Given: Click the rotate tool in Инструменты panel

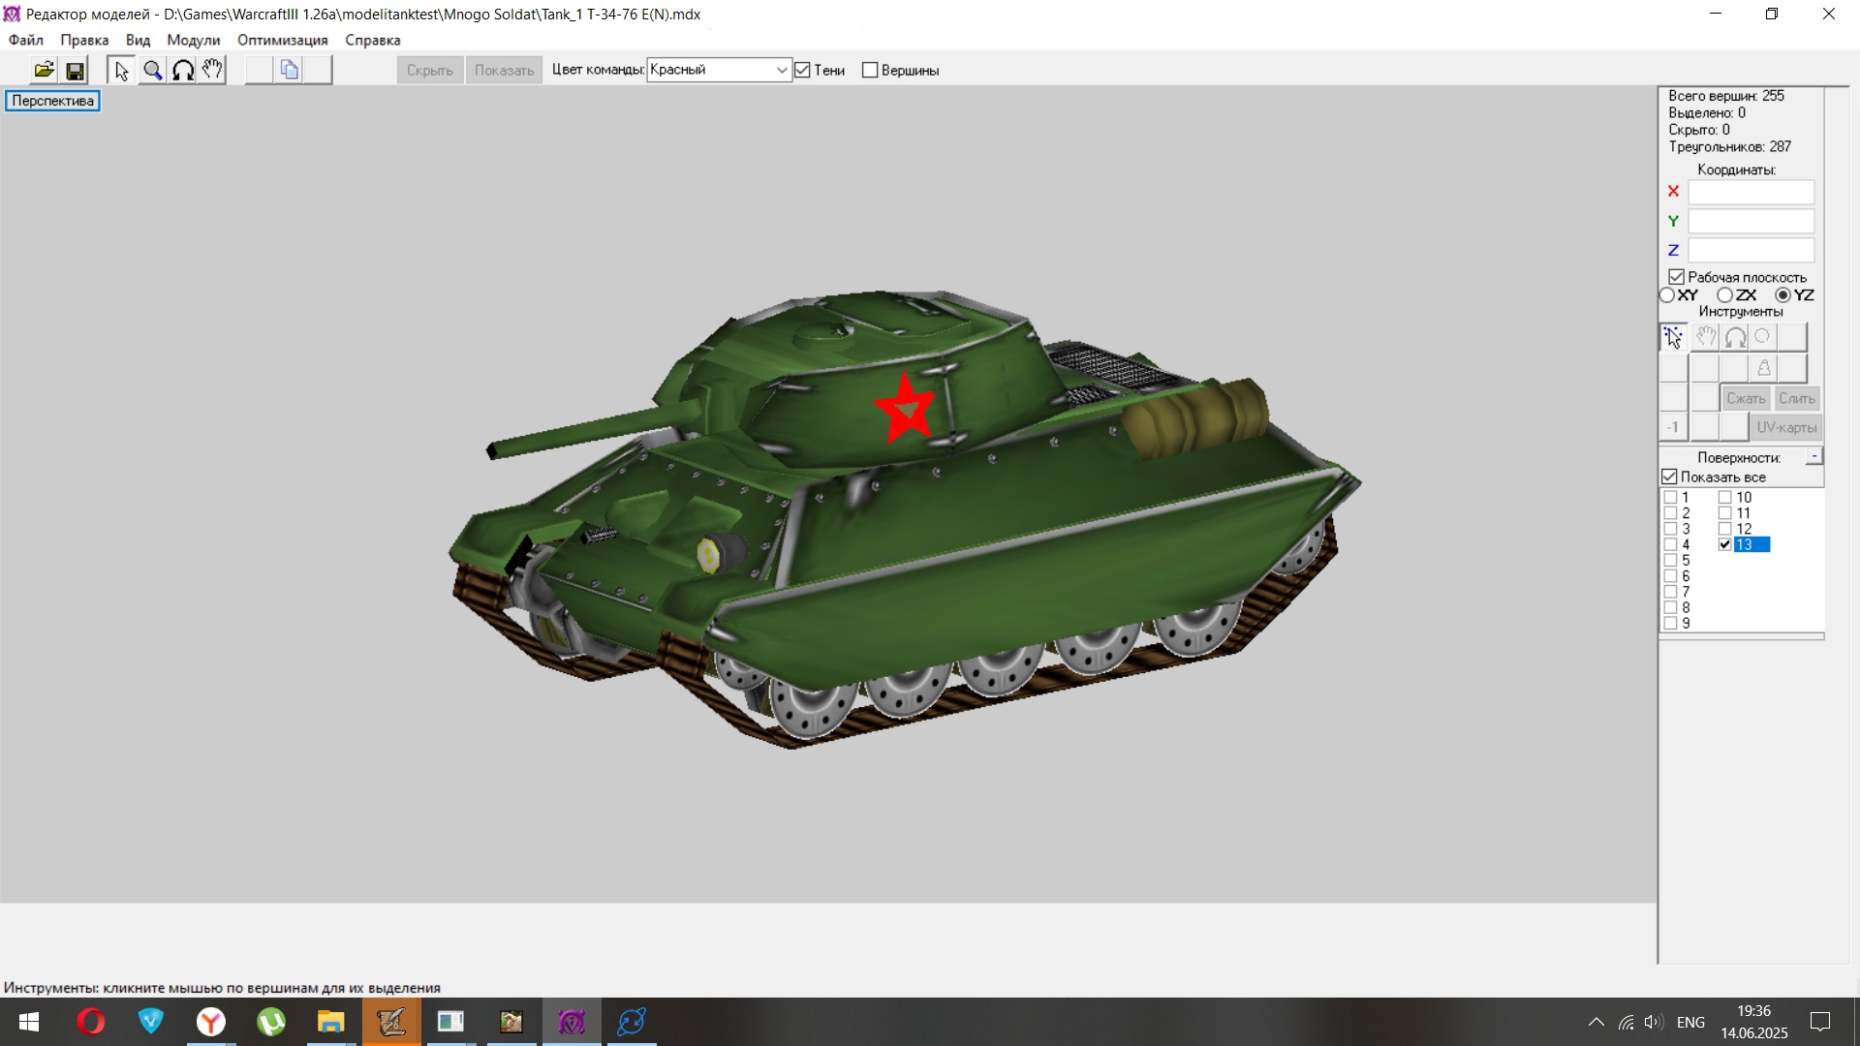Looking at the screenshot, I should [x=1735, y=337].
